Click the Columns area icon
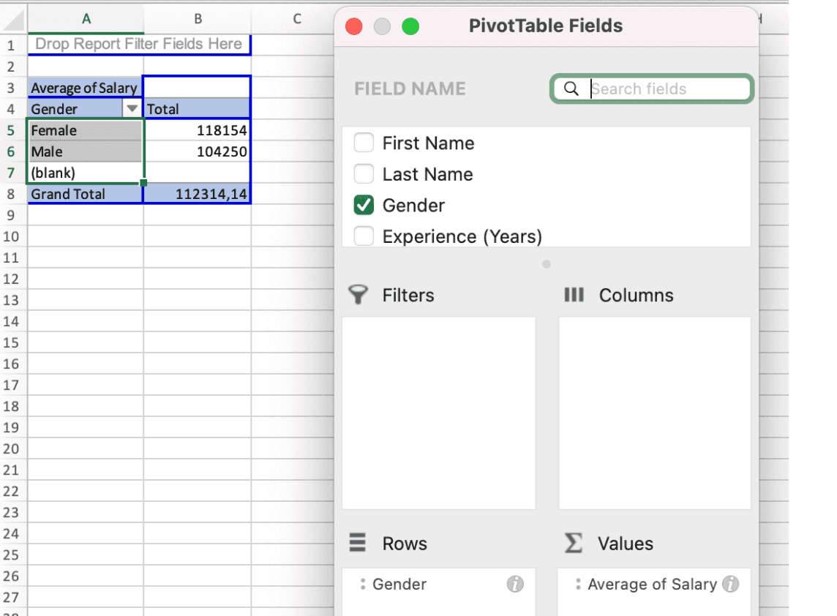Image resolution: width=837 pixels, height=616 pixels. 574,295
